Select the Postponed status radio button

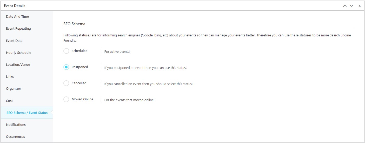coord(66,67)
